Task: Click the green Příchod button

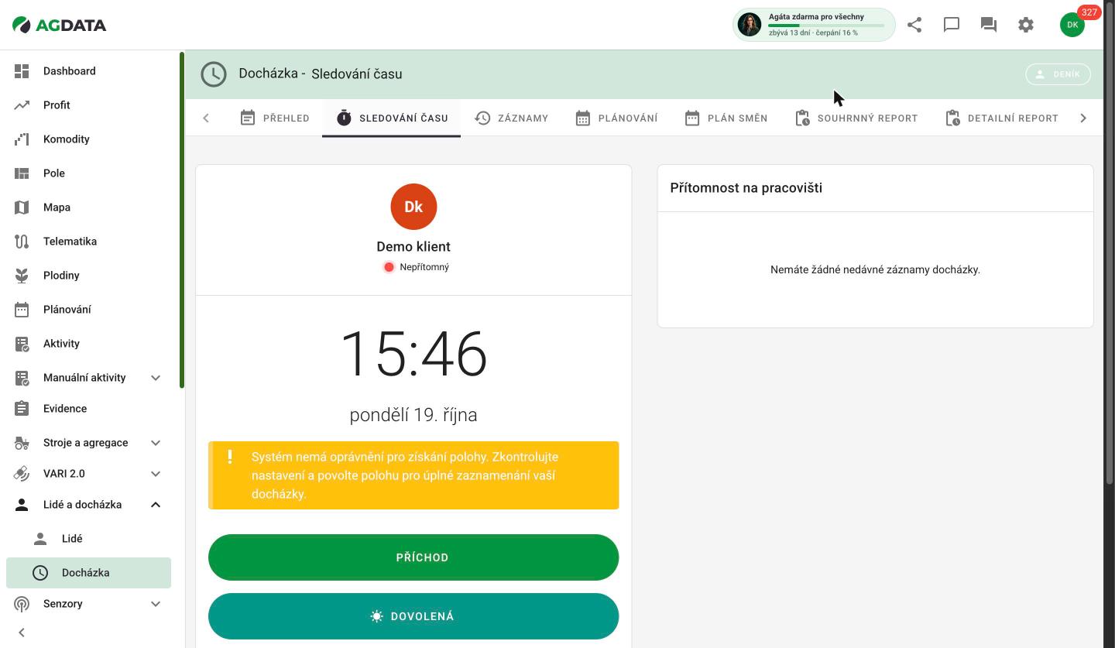Action: point(413,557)
